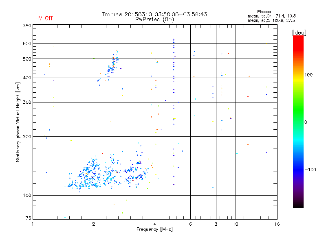Click the colorbar tick value 0
This screenshot has width=326, height=244.
point(306,122)
